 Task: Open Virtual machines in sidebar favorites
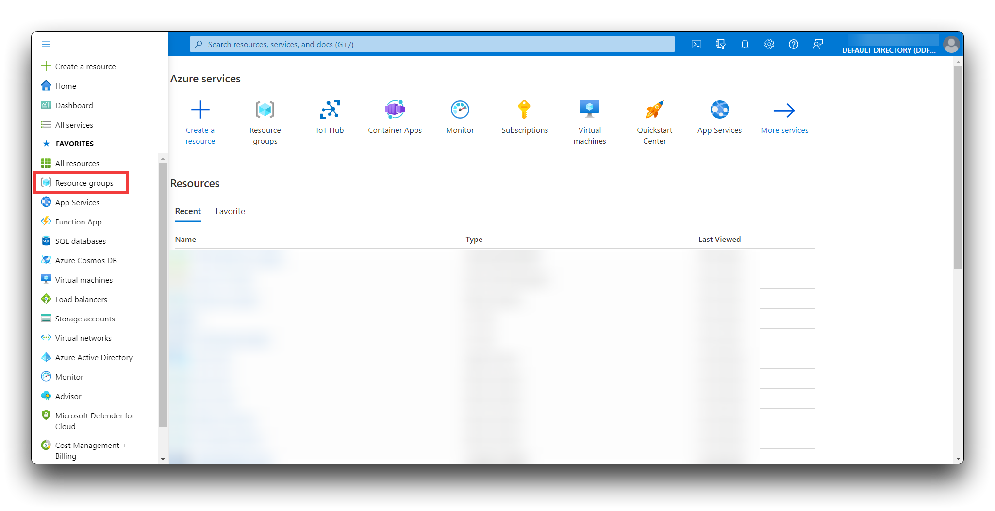(x=77, y=280)
